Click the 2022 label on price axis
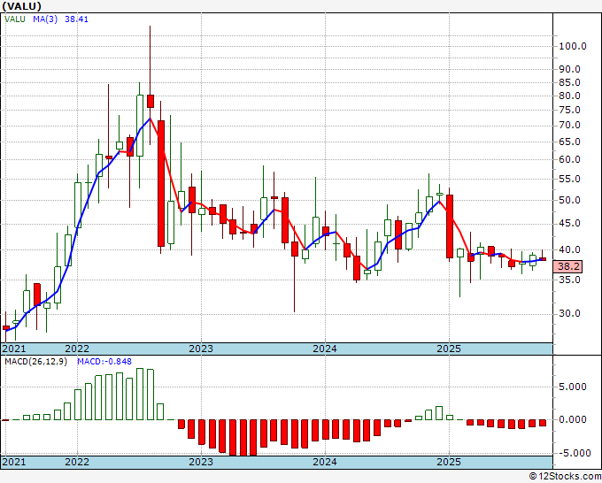 [x=77, y=349]
